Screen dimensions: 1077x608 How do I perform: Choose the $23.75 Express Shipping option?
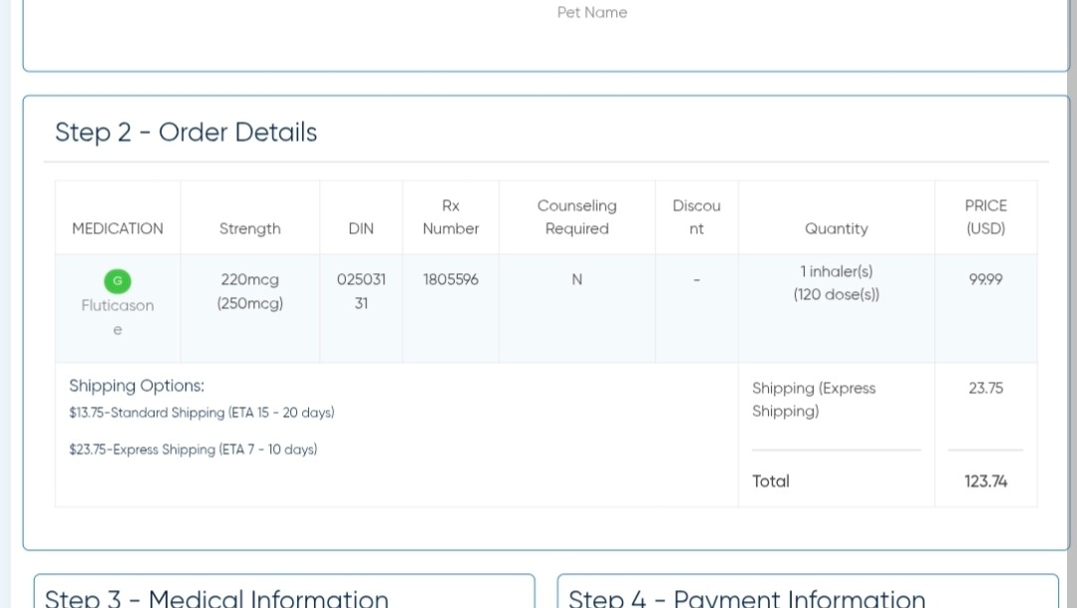click(x=192, y=450)
